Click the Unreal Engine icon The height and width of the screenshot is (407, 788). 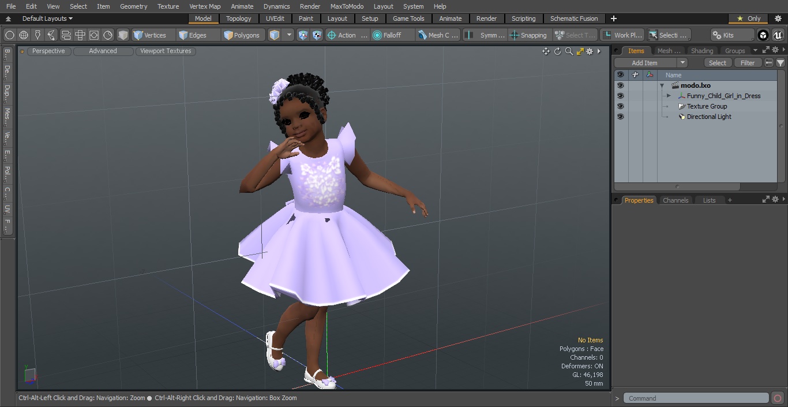click(x=778, y=35)
